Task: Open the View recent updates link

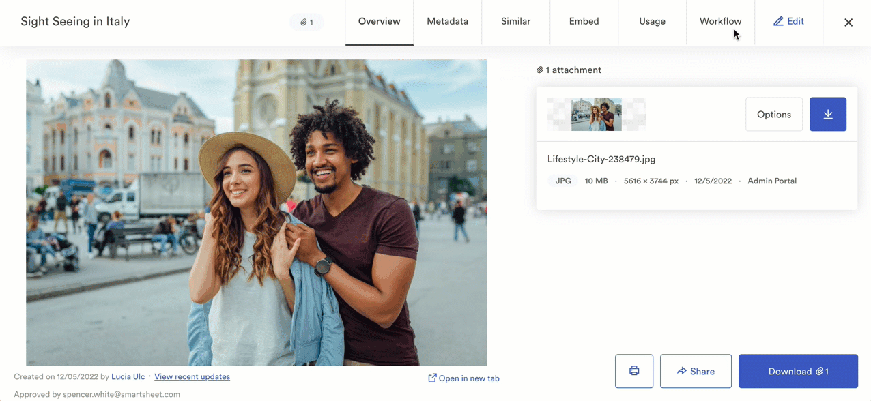Action: [x=192, y=376]
